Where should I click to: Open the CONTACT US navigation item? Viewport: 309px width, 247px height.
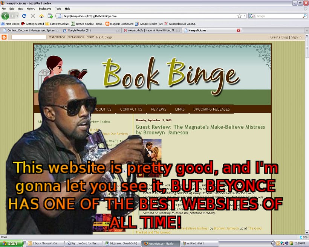131,109
